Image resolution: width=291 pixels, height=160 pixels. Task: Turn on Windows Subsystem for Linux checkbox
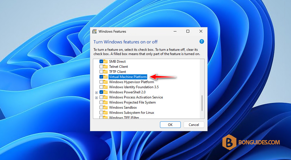point(101,113)
